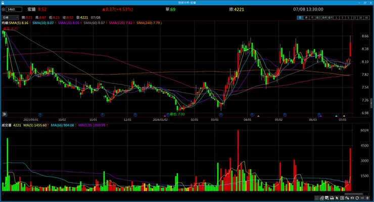Screen dimensions: 374x202
Task: Switch to the 60-minute timeframe button
Action: coord(366,18)
